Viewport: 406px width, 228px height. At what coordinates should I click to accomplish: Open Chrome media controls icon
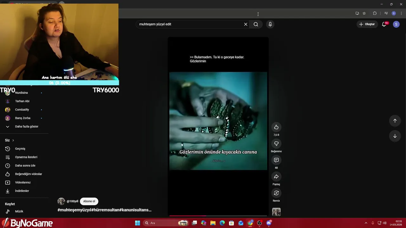(386, 13)
